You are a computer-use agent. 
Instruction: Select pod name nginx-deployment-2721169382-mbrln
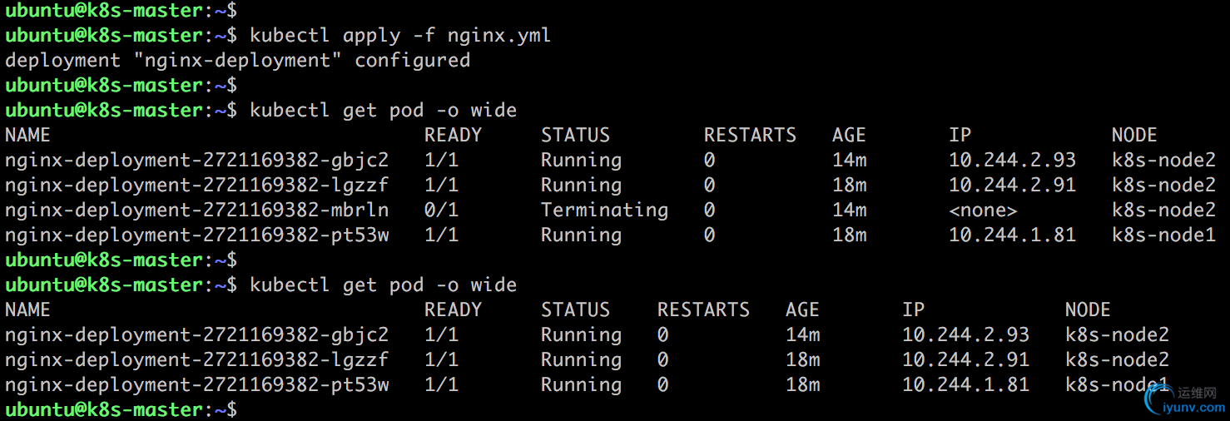click(196, 210)
